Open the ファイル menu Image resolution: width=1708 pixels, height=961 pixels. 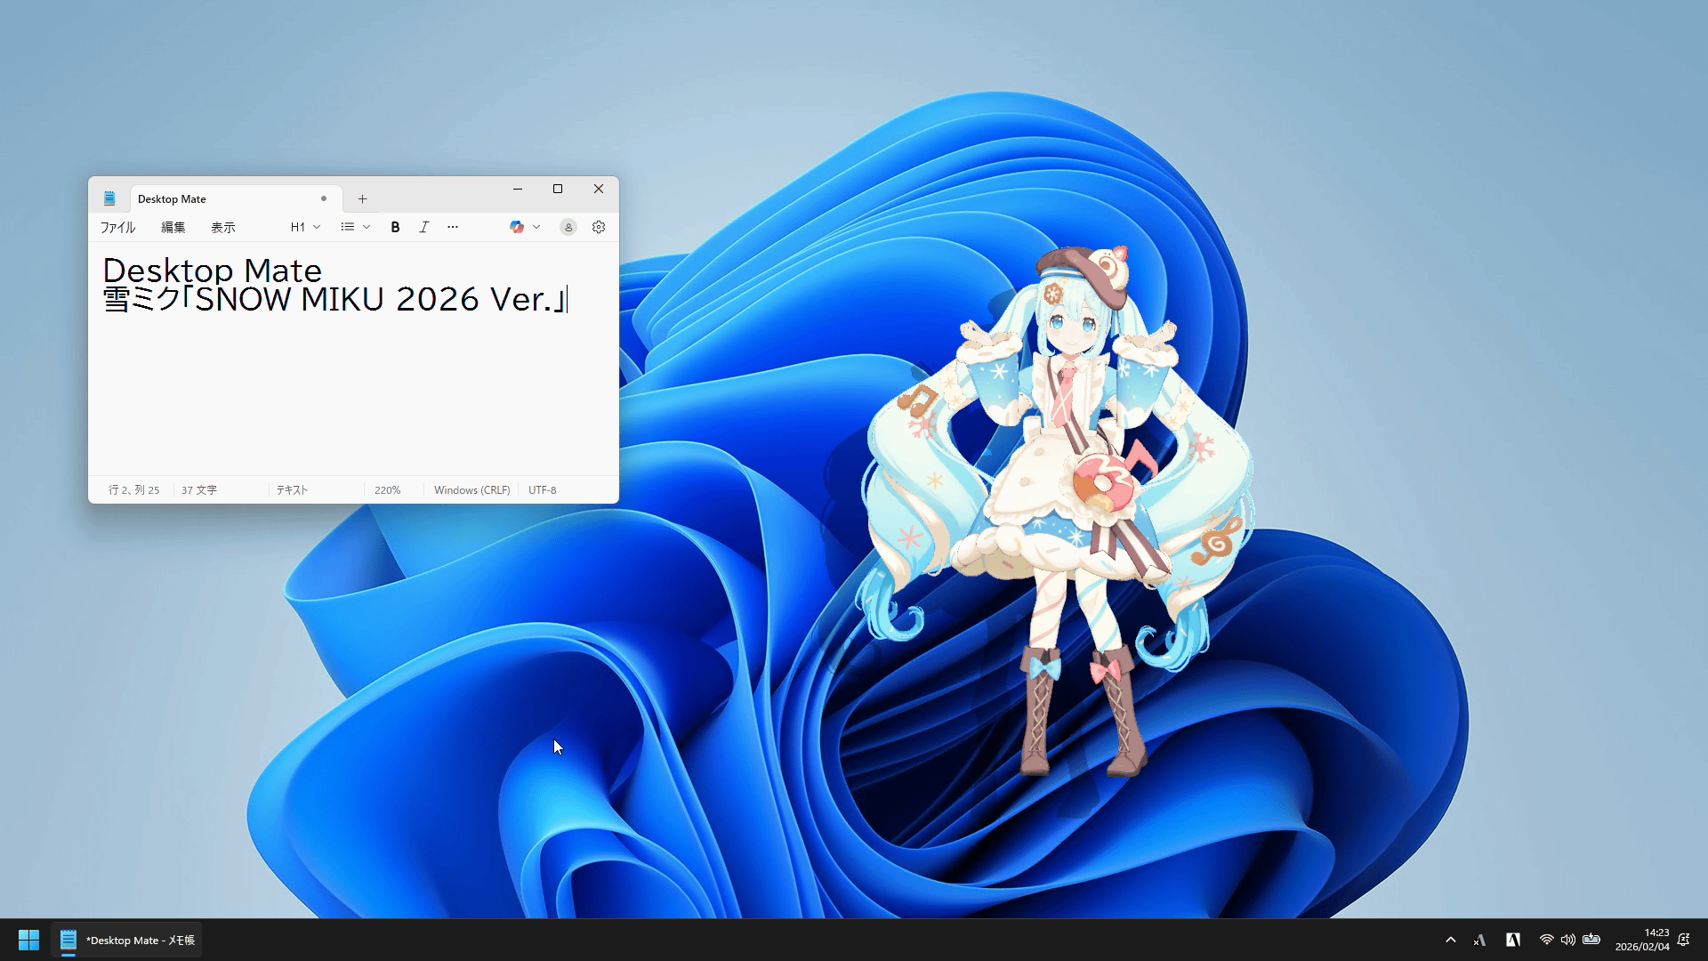pyautogui.click(x=117, y=227)
